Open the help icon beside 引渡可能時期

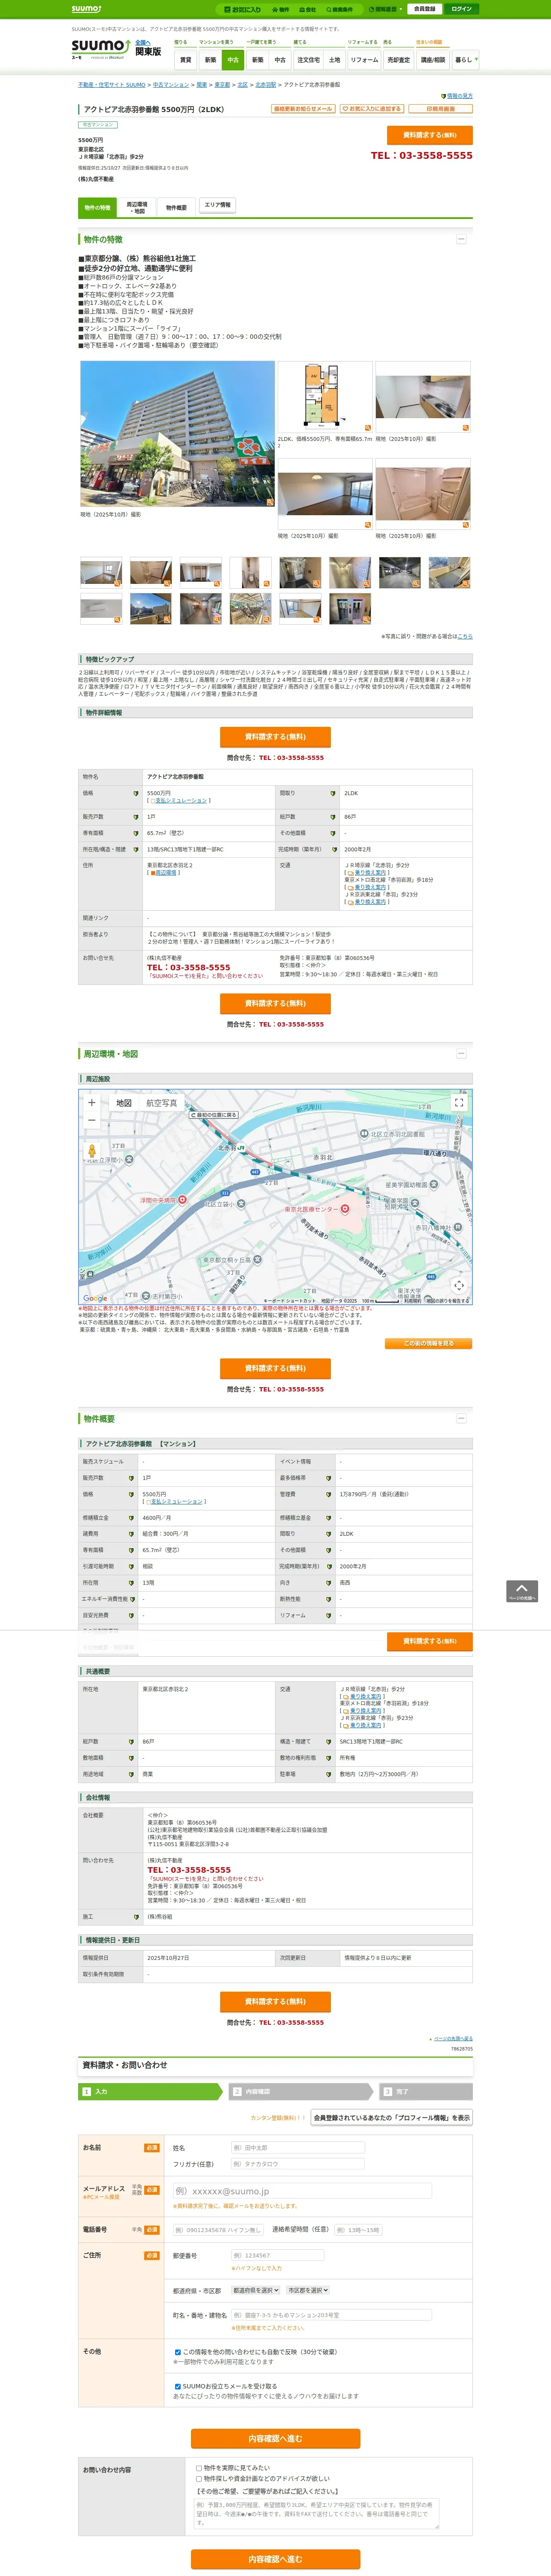131,1566
